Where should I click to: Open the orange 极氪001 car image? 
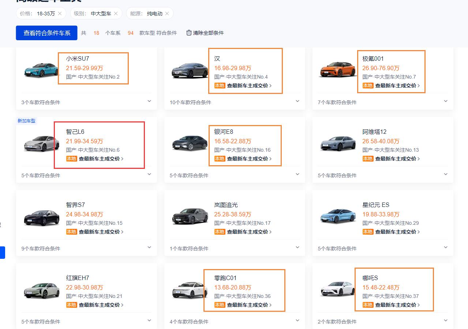click(337, 69)
